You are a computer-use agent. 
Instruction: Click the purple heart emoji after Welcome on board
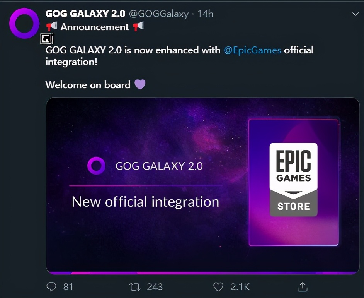click(x=140, y=84)
